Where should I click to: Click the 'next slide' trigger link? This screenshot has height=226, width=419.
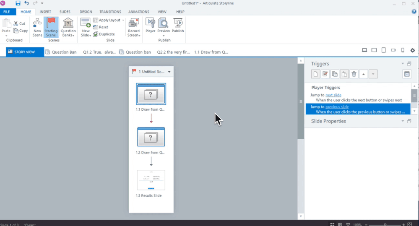point(333,95)
